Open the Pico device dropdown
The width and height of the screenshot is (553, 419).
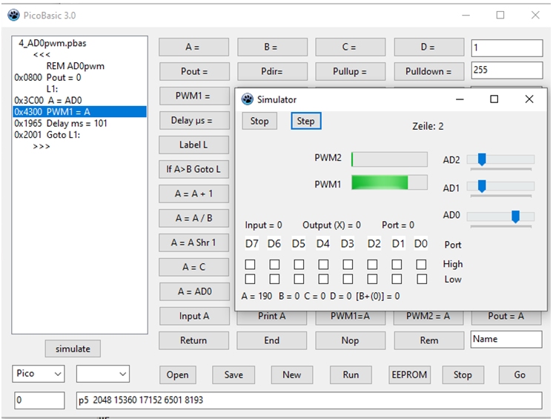coord(39,375)
